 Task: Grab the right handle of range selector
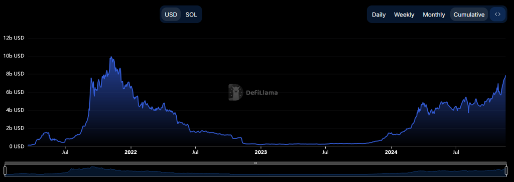[506, 170]
